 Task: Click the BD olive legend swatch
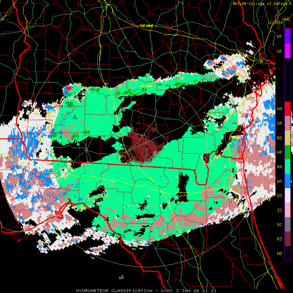click(287, 138)
